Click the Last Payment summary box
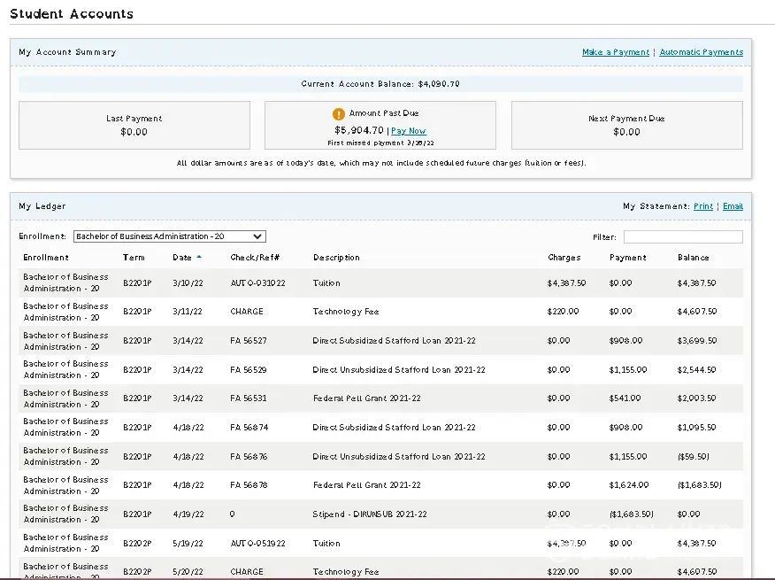Image resolution: width=775 pixels, height=580 pixels. 134,125
